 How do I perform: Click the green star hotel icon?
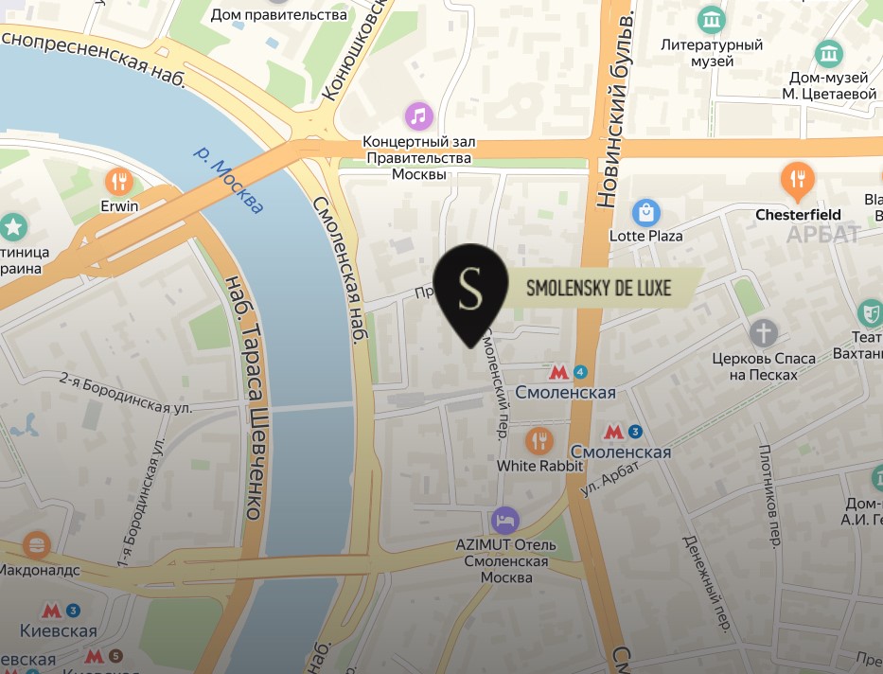[12, 227]
